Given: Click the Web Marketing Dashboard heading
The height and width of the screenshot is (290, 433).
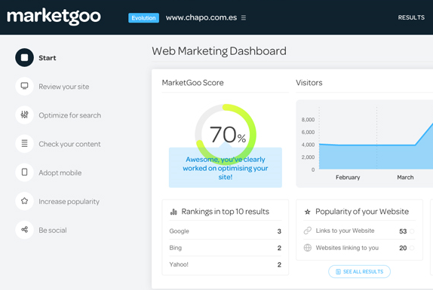Looking at the screenshot, I should tap(219, 51).
